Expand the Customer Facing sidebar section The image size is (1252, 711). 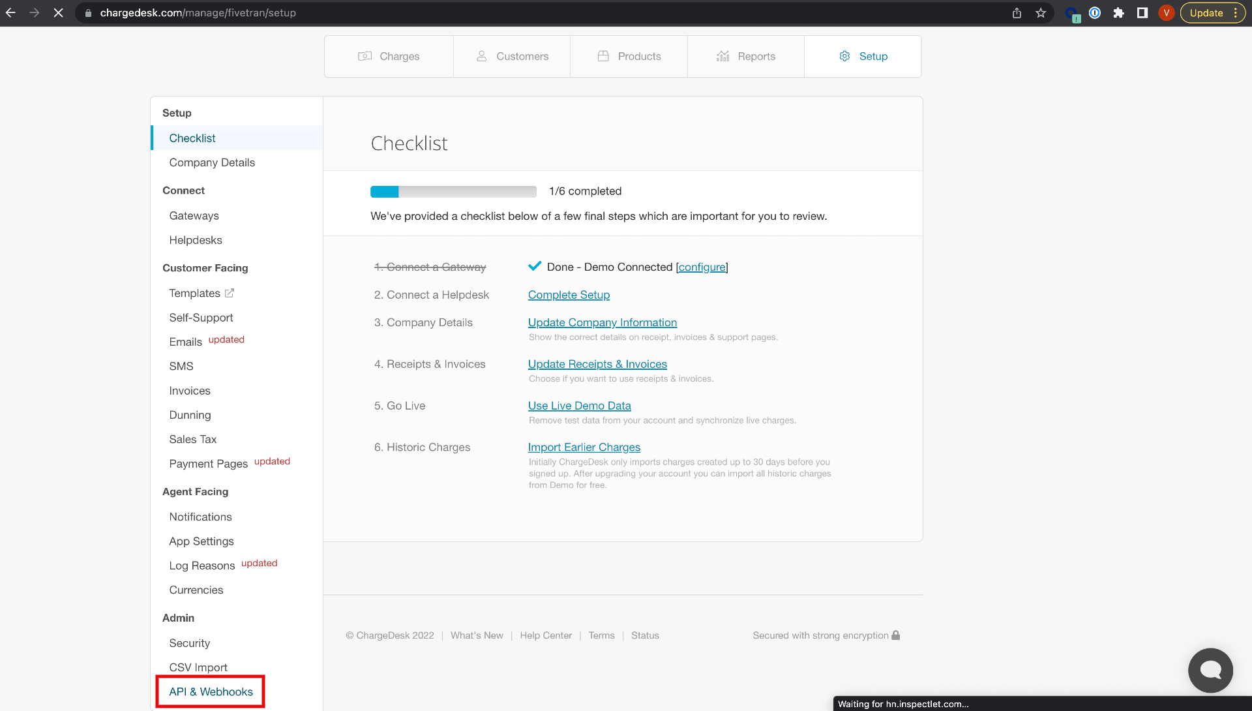click(205, 267)
